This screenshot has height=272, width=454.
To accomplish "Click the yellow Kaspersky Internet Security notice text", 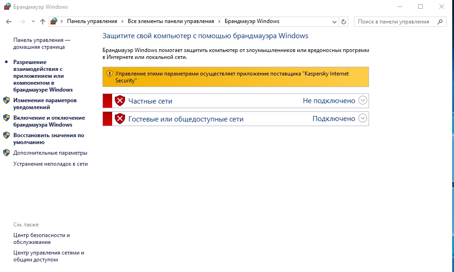I will coord(232,77).
